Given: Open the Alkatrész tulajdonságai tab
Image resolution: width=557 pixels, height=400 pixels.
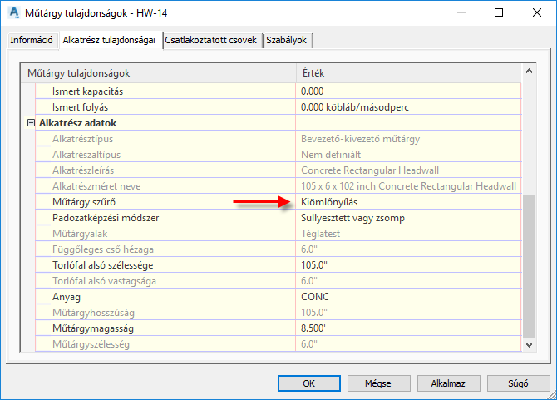Looking at the screenshot, I should (x=109, y=40).
